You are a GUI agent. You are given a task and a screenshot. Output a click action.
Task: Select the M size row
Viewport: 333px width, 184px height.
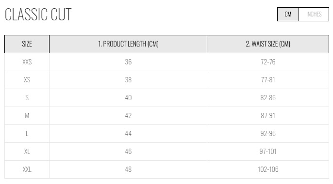(166, 116)
